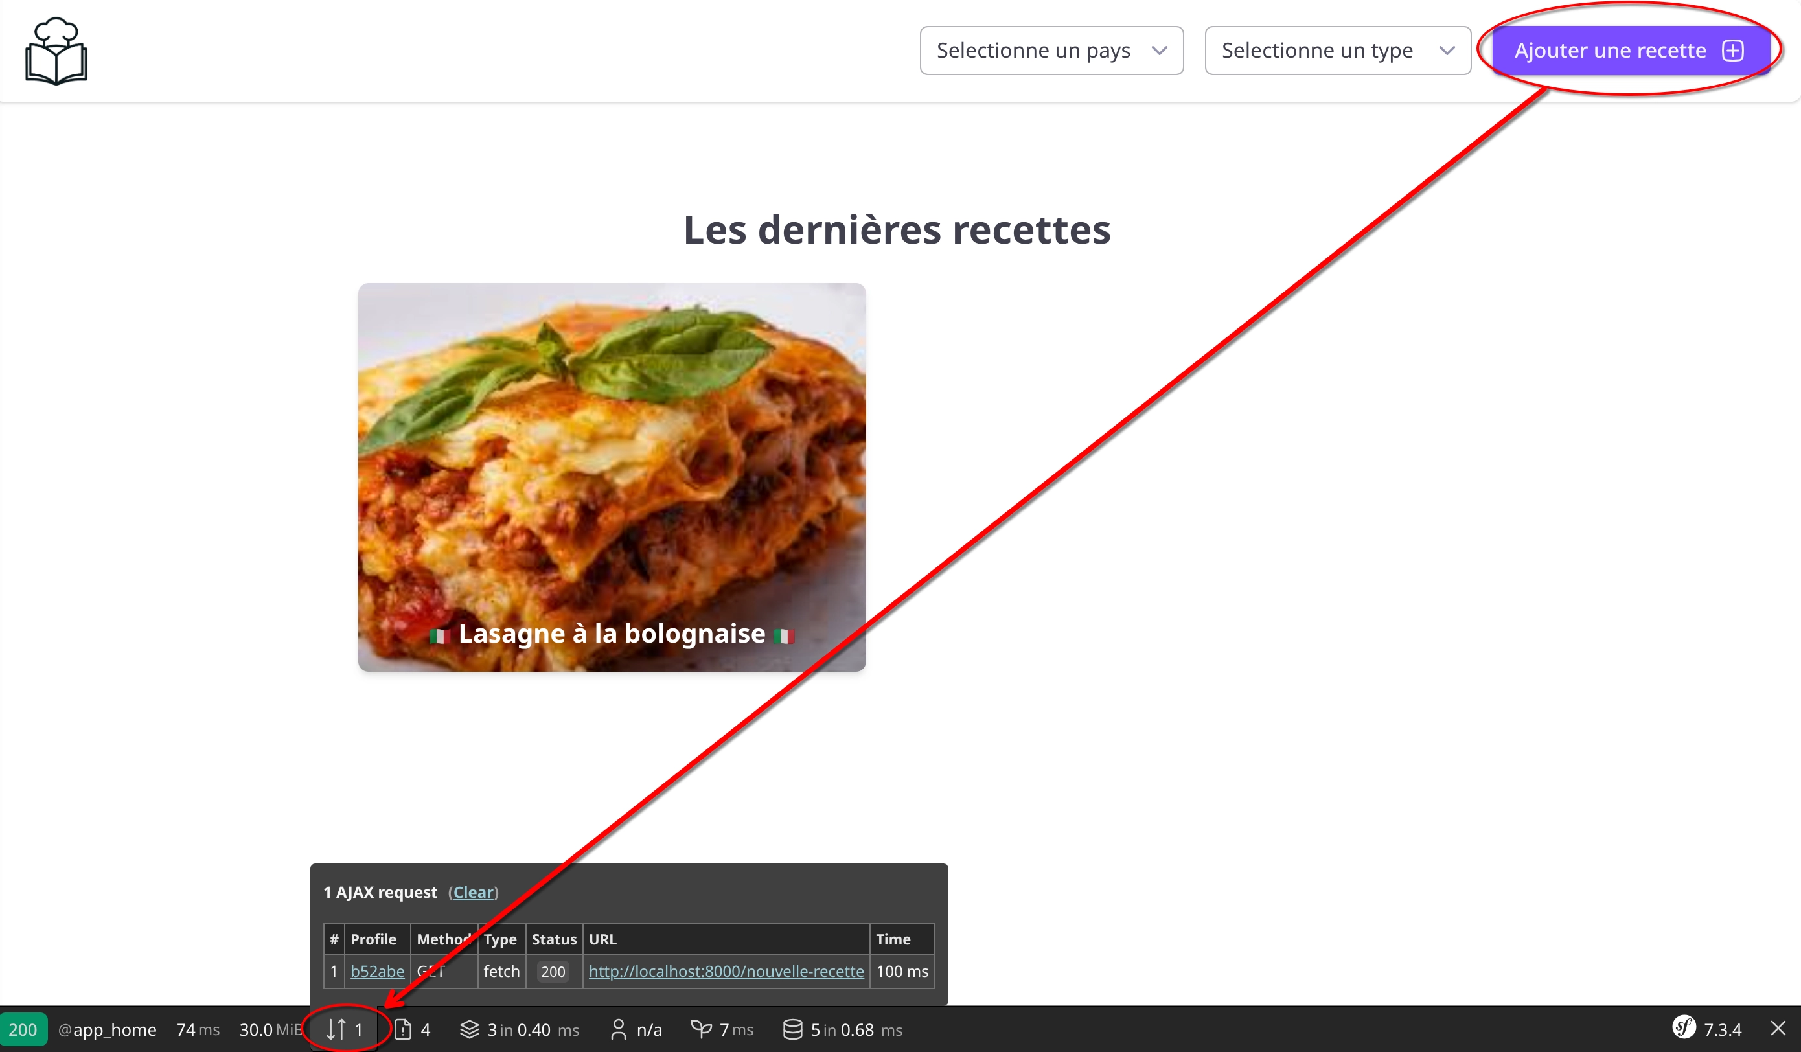This screenshot has height=1052, width=1801.
Task: Click the 30.0 MiB memory item
Action: pos(270,1029)
